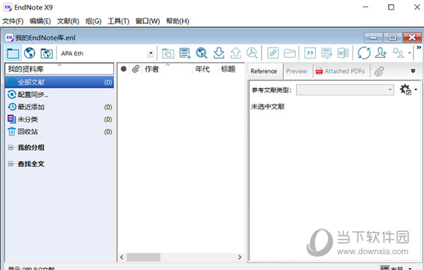
Task: Open the 文件(F) menu
Action: click(13, 21)
